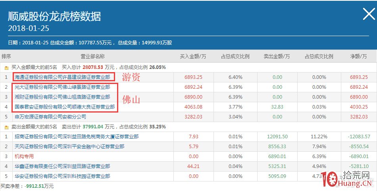Click the 买入总计 28078.53 summary value
Viewport: 377px width, 191px height.
[93, 67]
